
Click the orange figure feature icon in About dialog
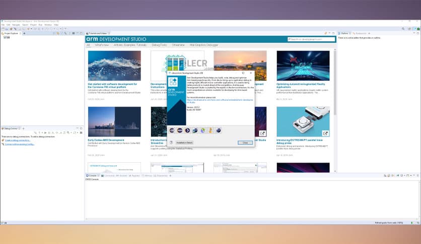(x=210, y=131)
